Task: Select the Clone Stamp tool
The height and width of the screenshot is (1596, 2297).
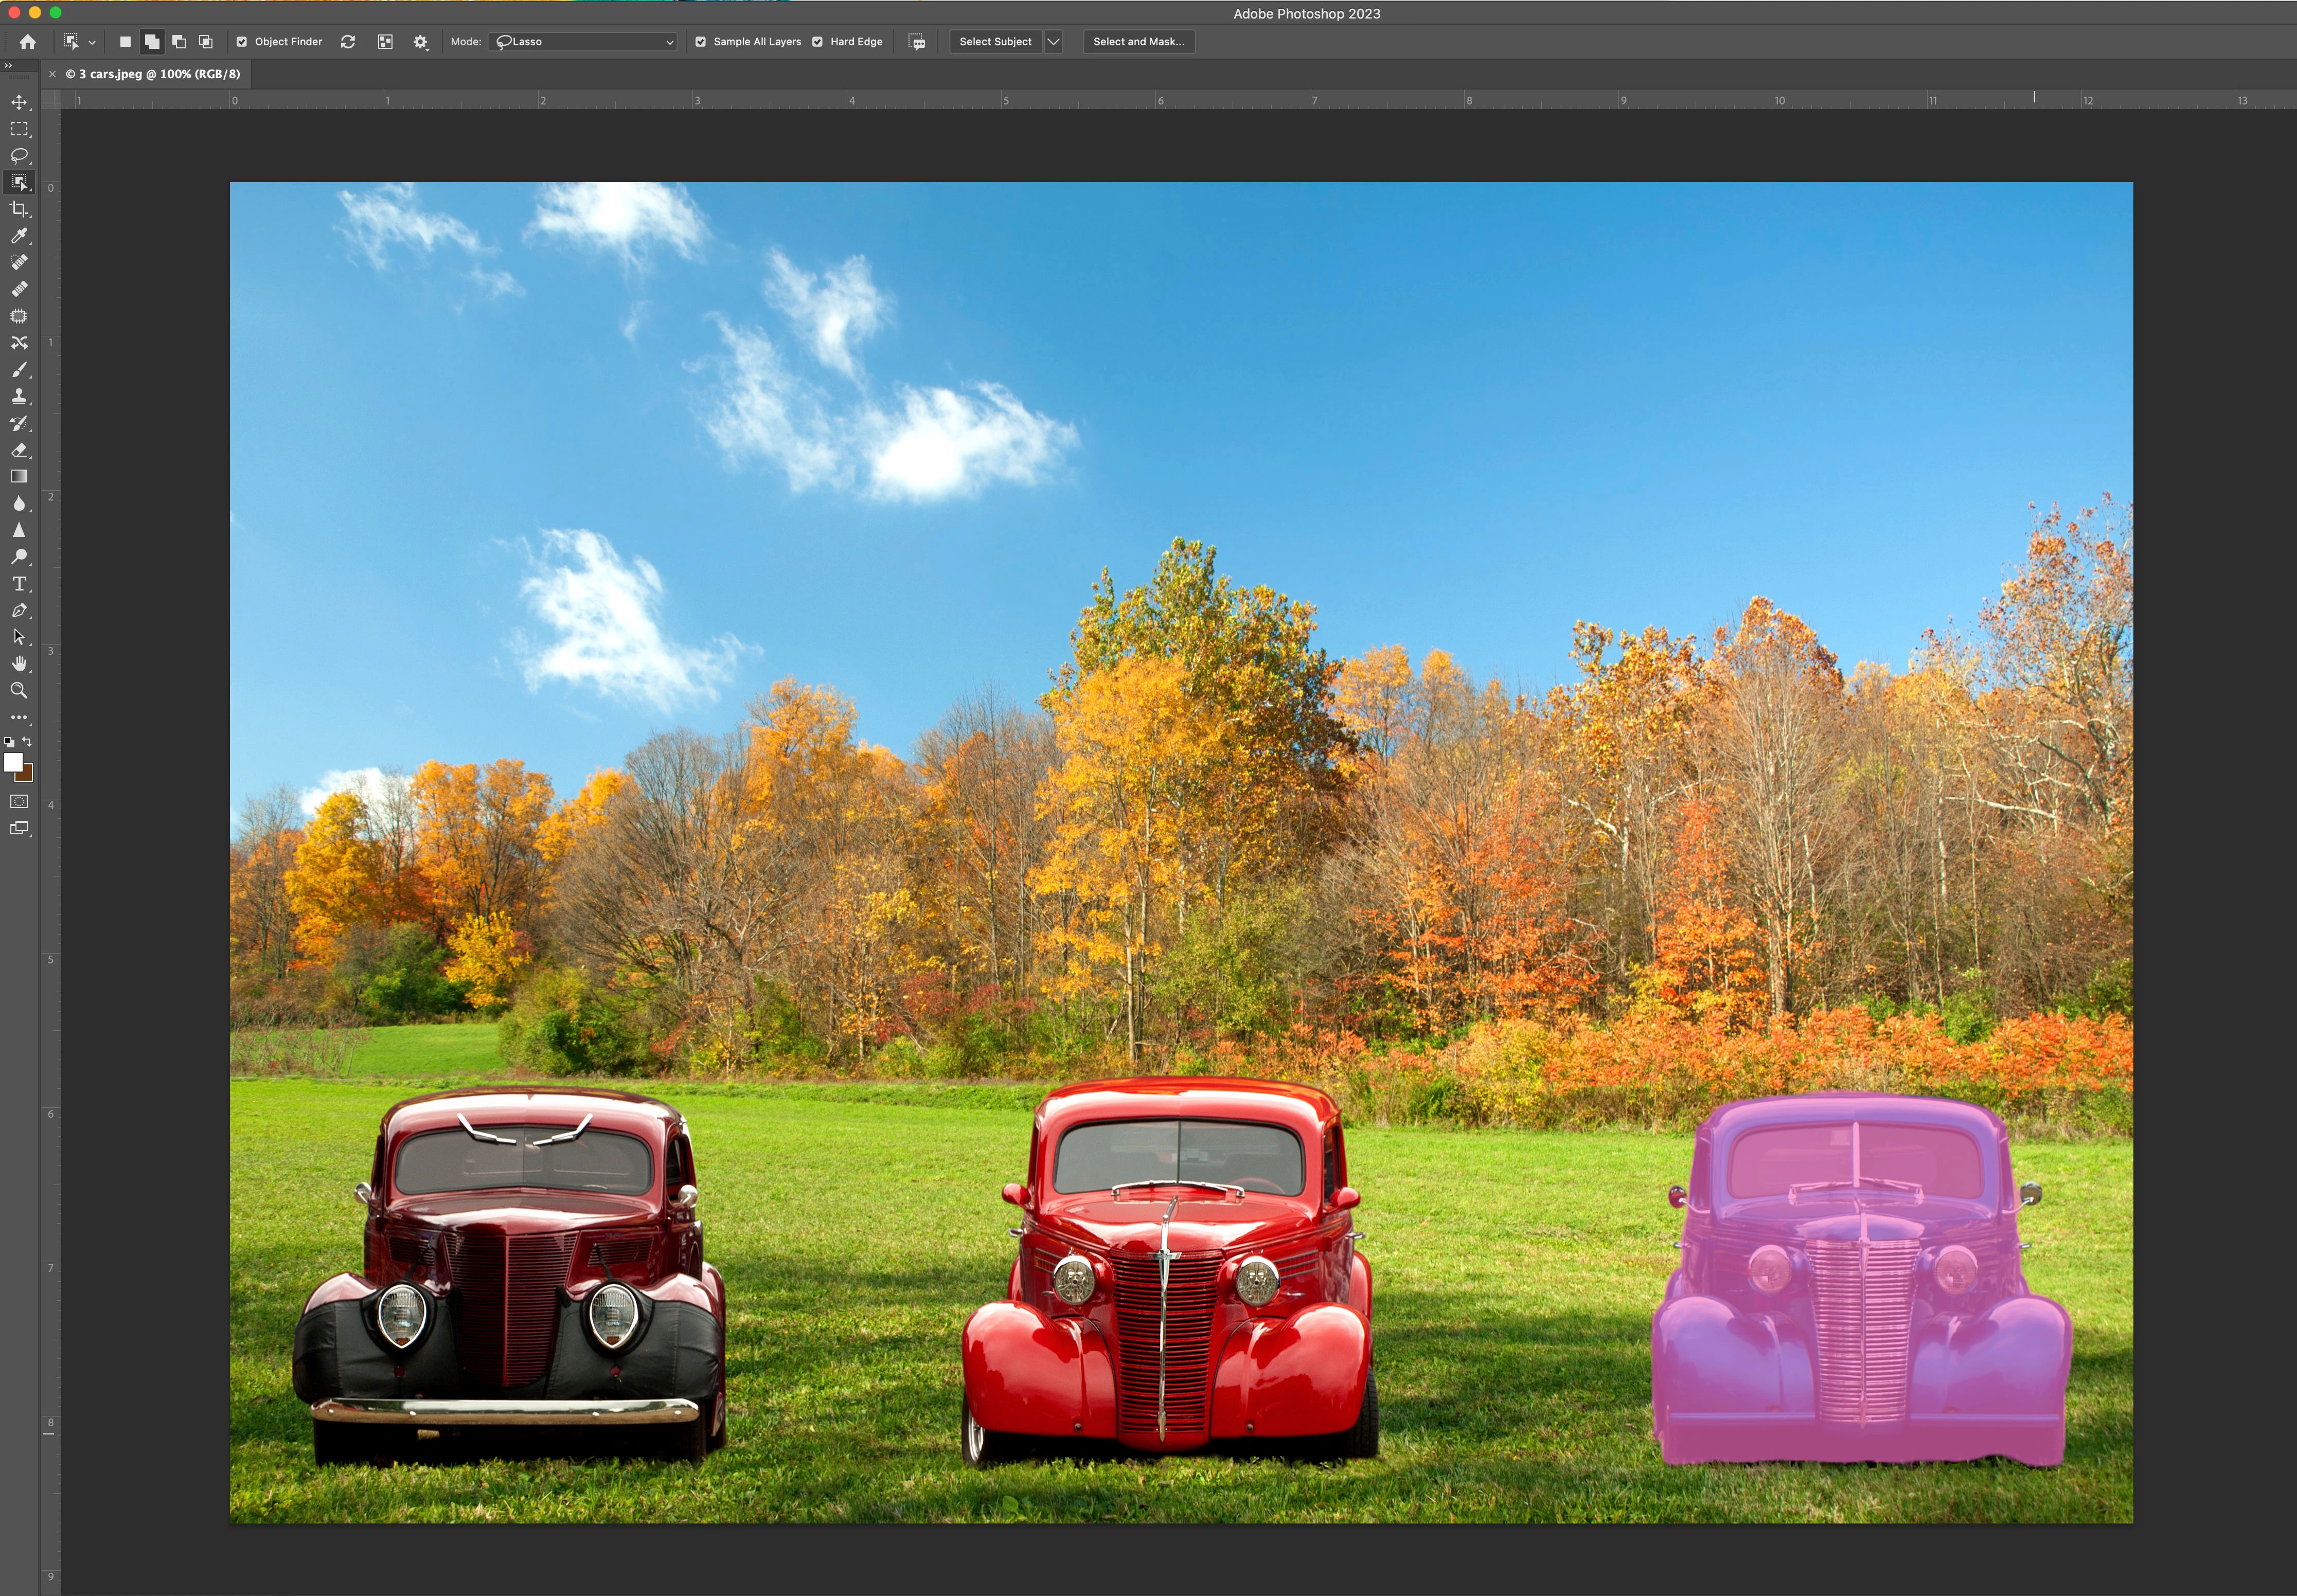Action: pos(19,397)
